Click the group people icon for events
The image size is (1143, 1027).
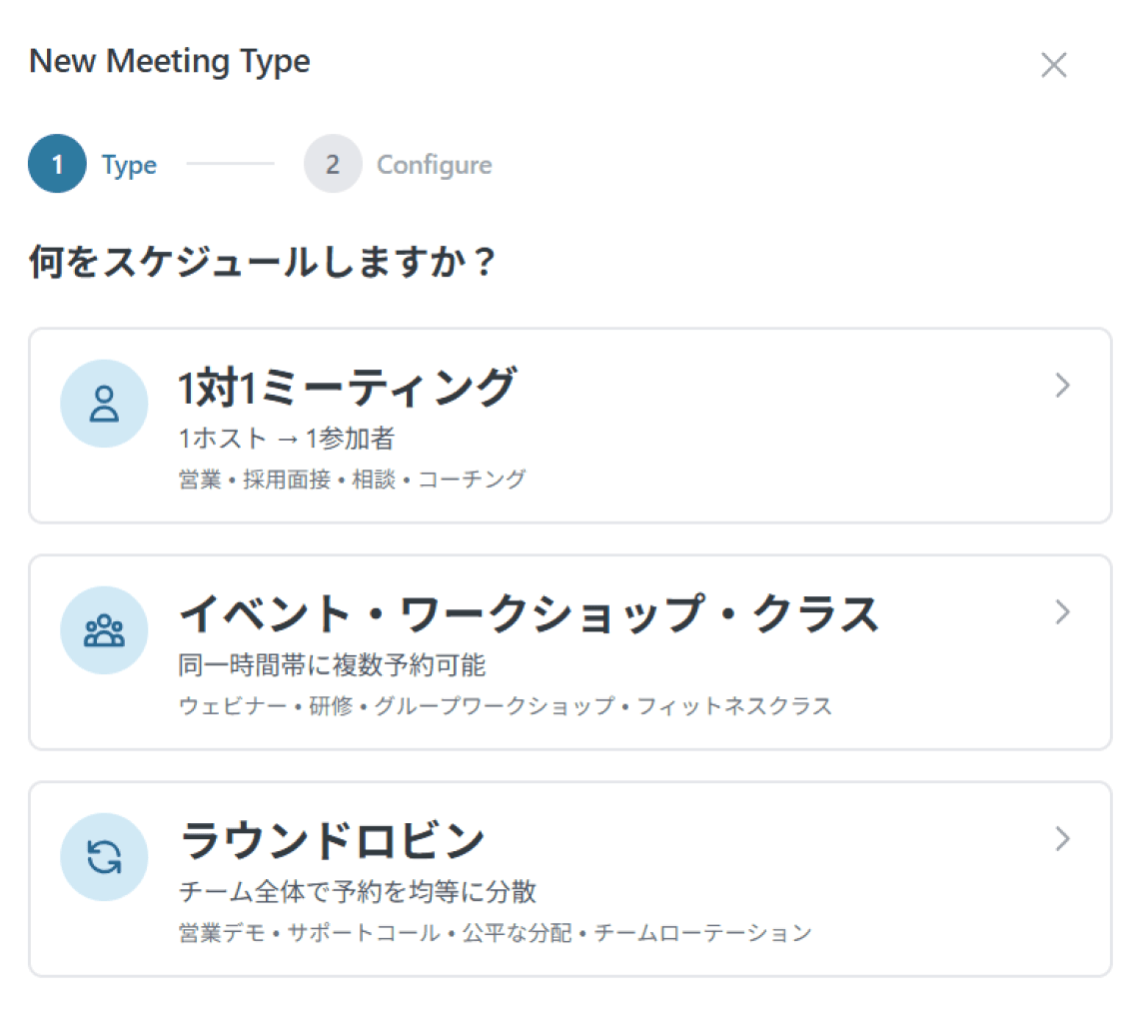coord(104,630)
